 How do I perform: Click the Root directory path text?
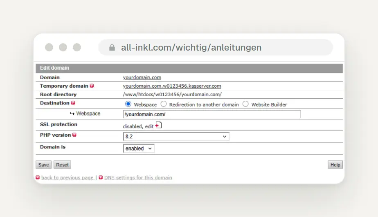point(172,95)
